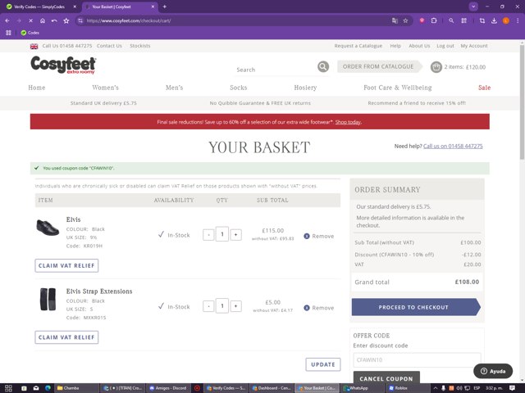Open the browser three-dot menu
Screen dimensions: 525x393
(x=518, y=20)
